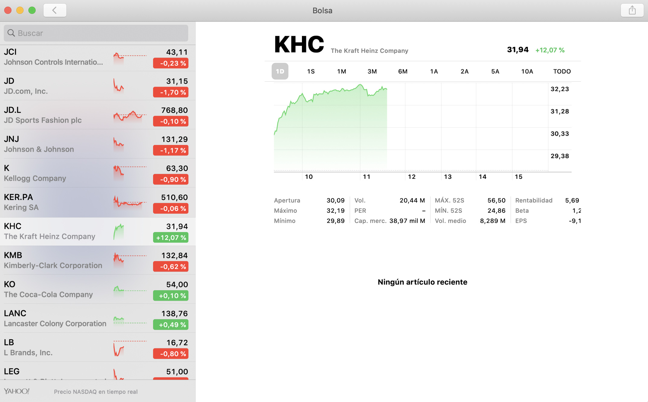This screenshot has width=648, height=402.
Task: Click the Ningún artículo reciente message
Action: (x=422, y=282)
